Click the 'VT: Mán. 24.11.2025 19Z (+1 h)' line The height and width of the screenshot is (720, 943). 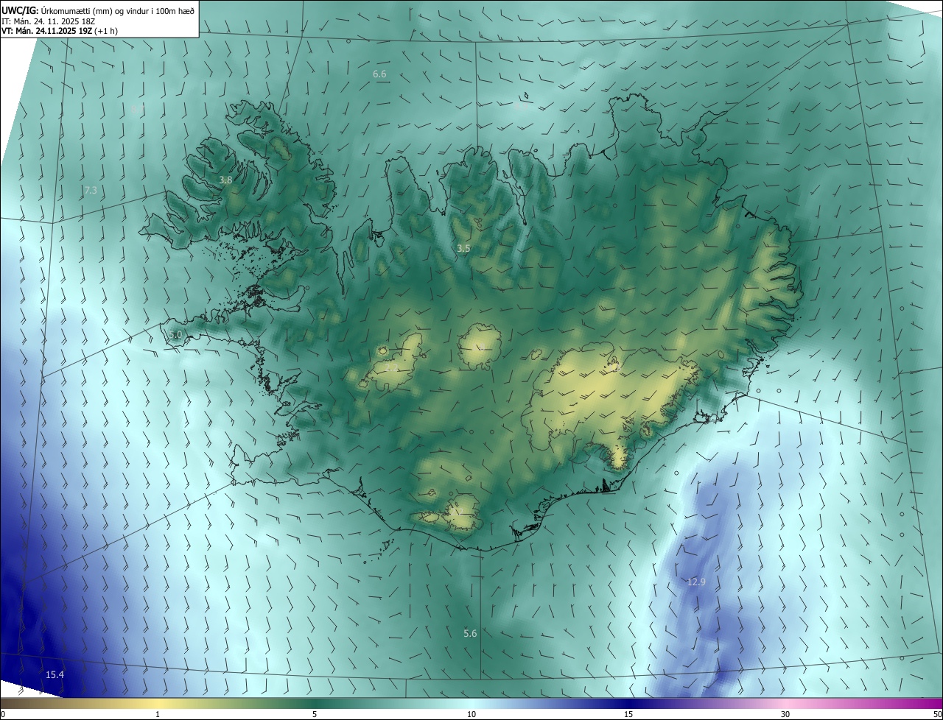60,31
